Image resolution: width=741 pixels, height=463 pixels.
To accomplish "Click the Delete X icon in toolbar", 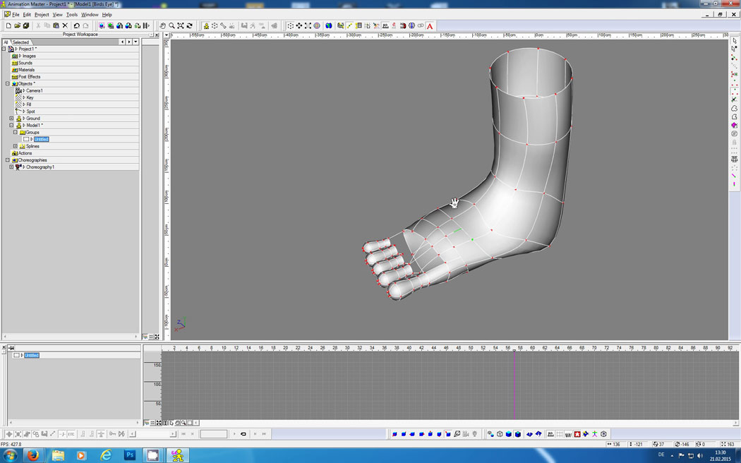I will pyautogui.click(x=65, y=26).
